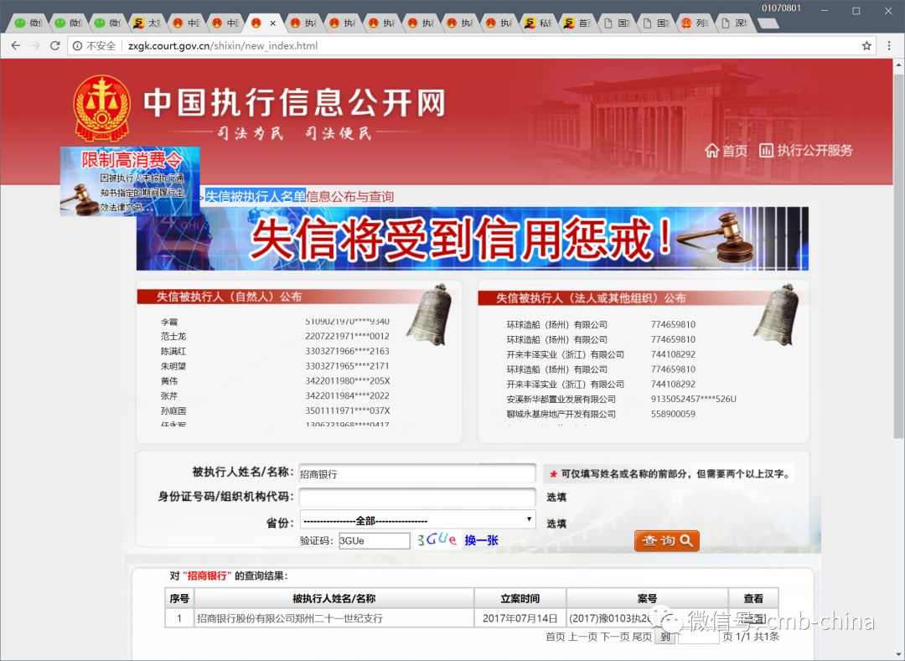Click the captcha image 3GUe

437,540
